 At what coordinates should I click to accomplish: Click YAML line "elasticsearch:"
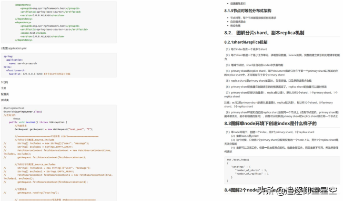tap(16, 70)
